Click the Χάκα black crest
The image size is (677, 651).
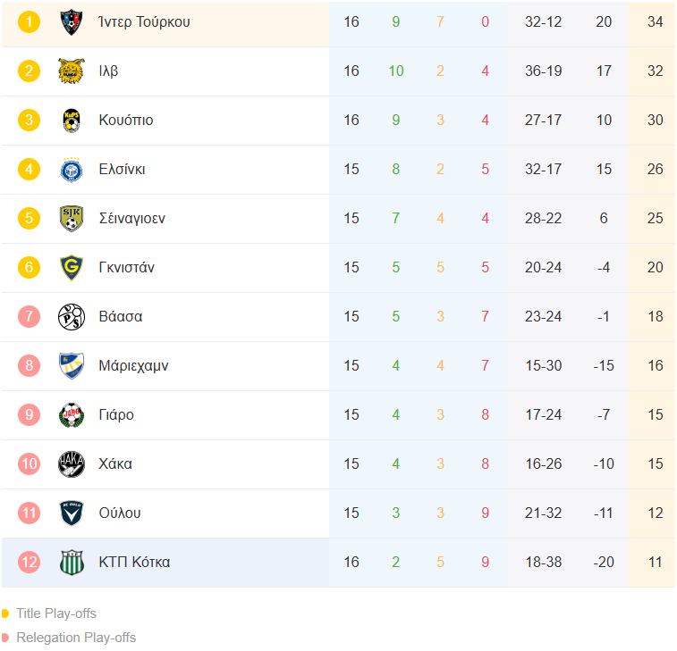(72, 464)
